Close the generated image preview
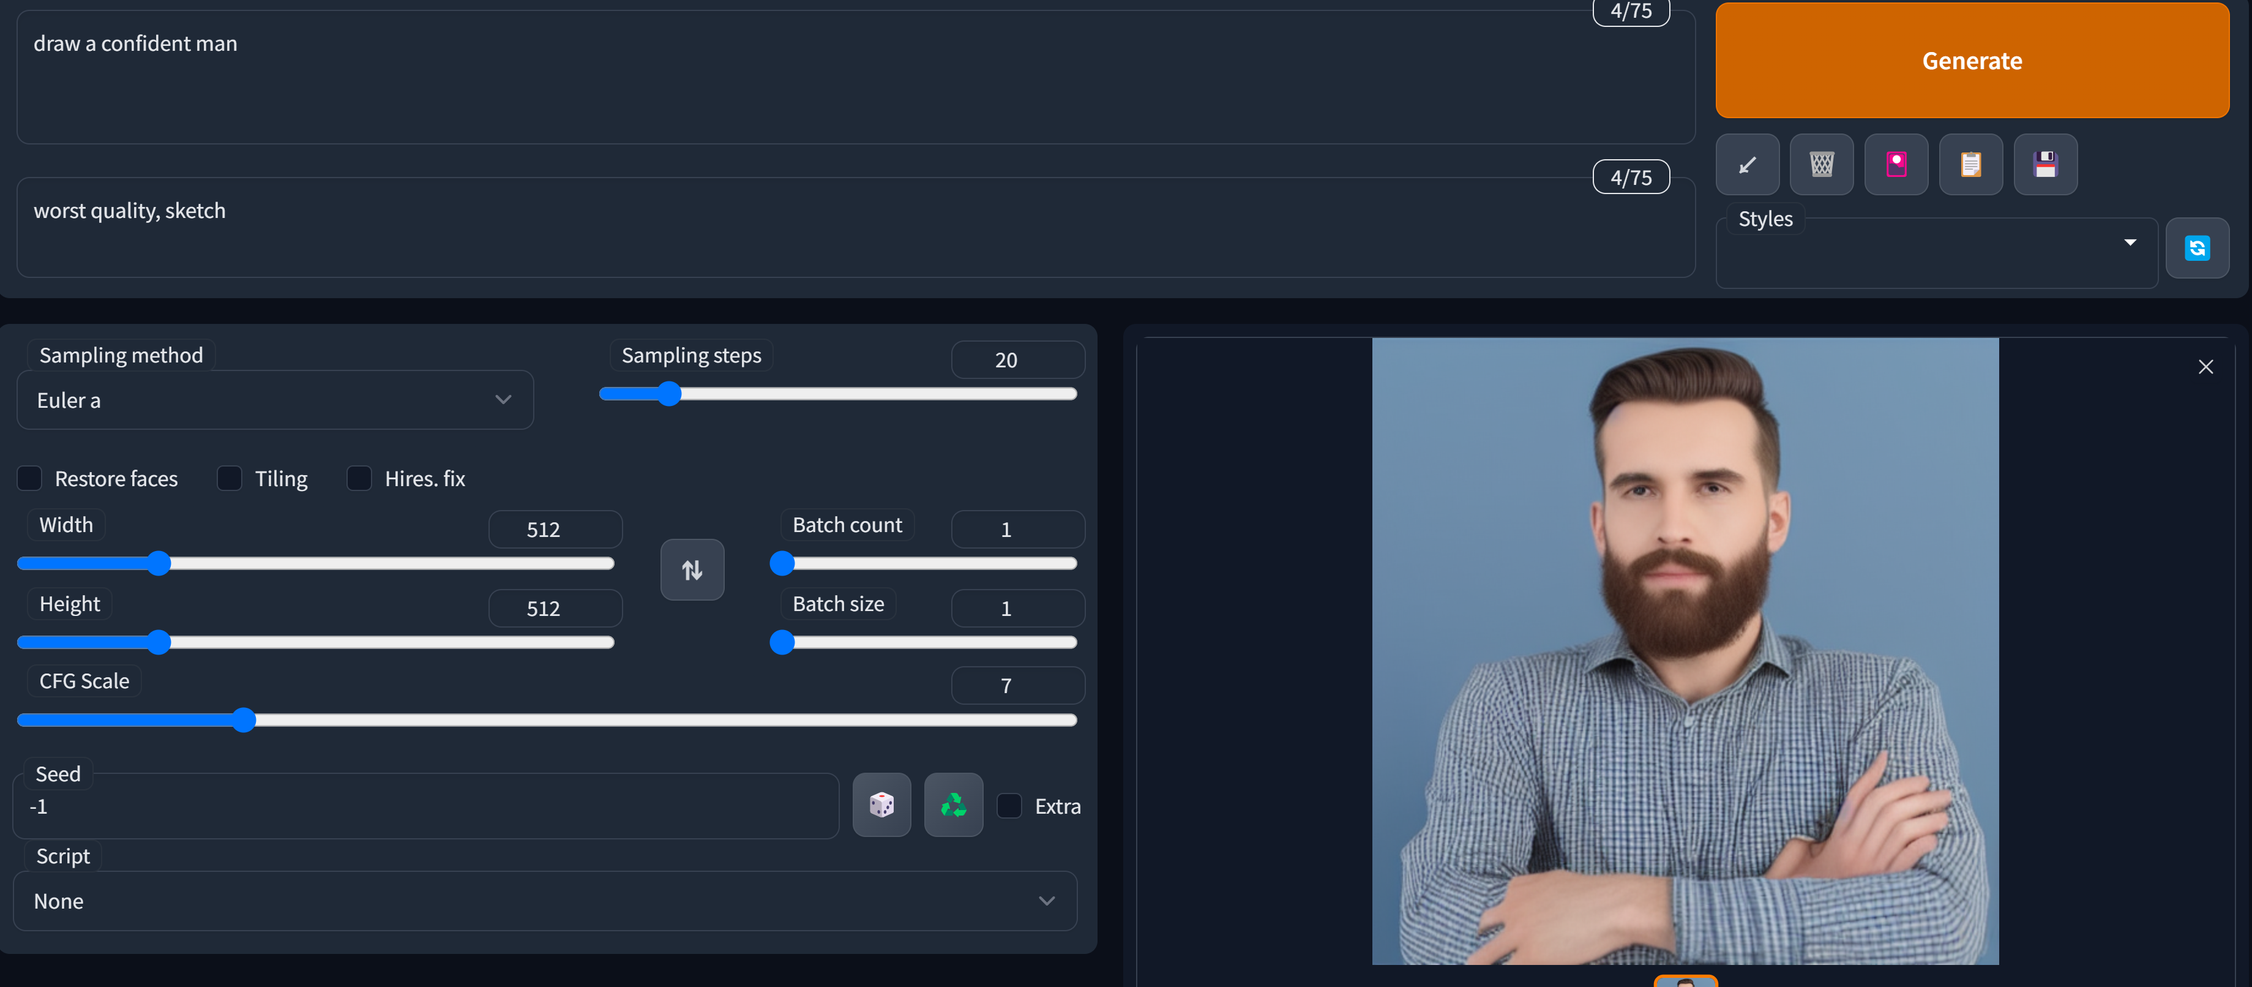Image resolution: width=2252 pixels, height=987 pixels. pyautogui.click(x=2205, y=366)
